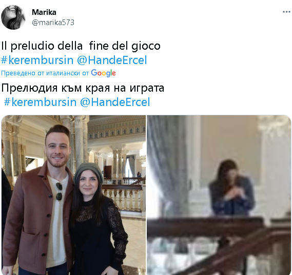Open the #kerembursin hashtag in translated text
Image resolution: width=292 pixels, height=275 pixels.
pos(40,102)
